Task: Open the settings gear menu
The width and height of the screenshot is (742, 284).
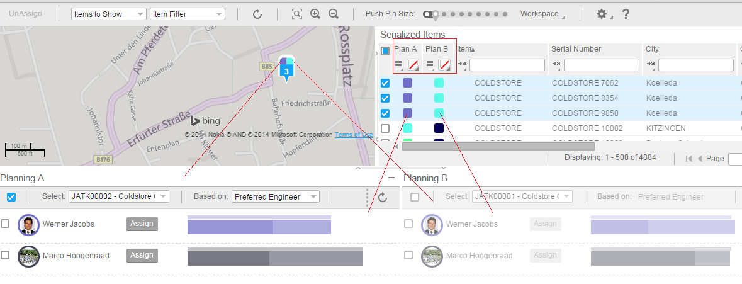Action: pos(602,14)
